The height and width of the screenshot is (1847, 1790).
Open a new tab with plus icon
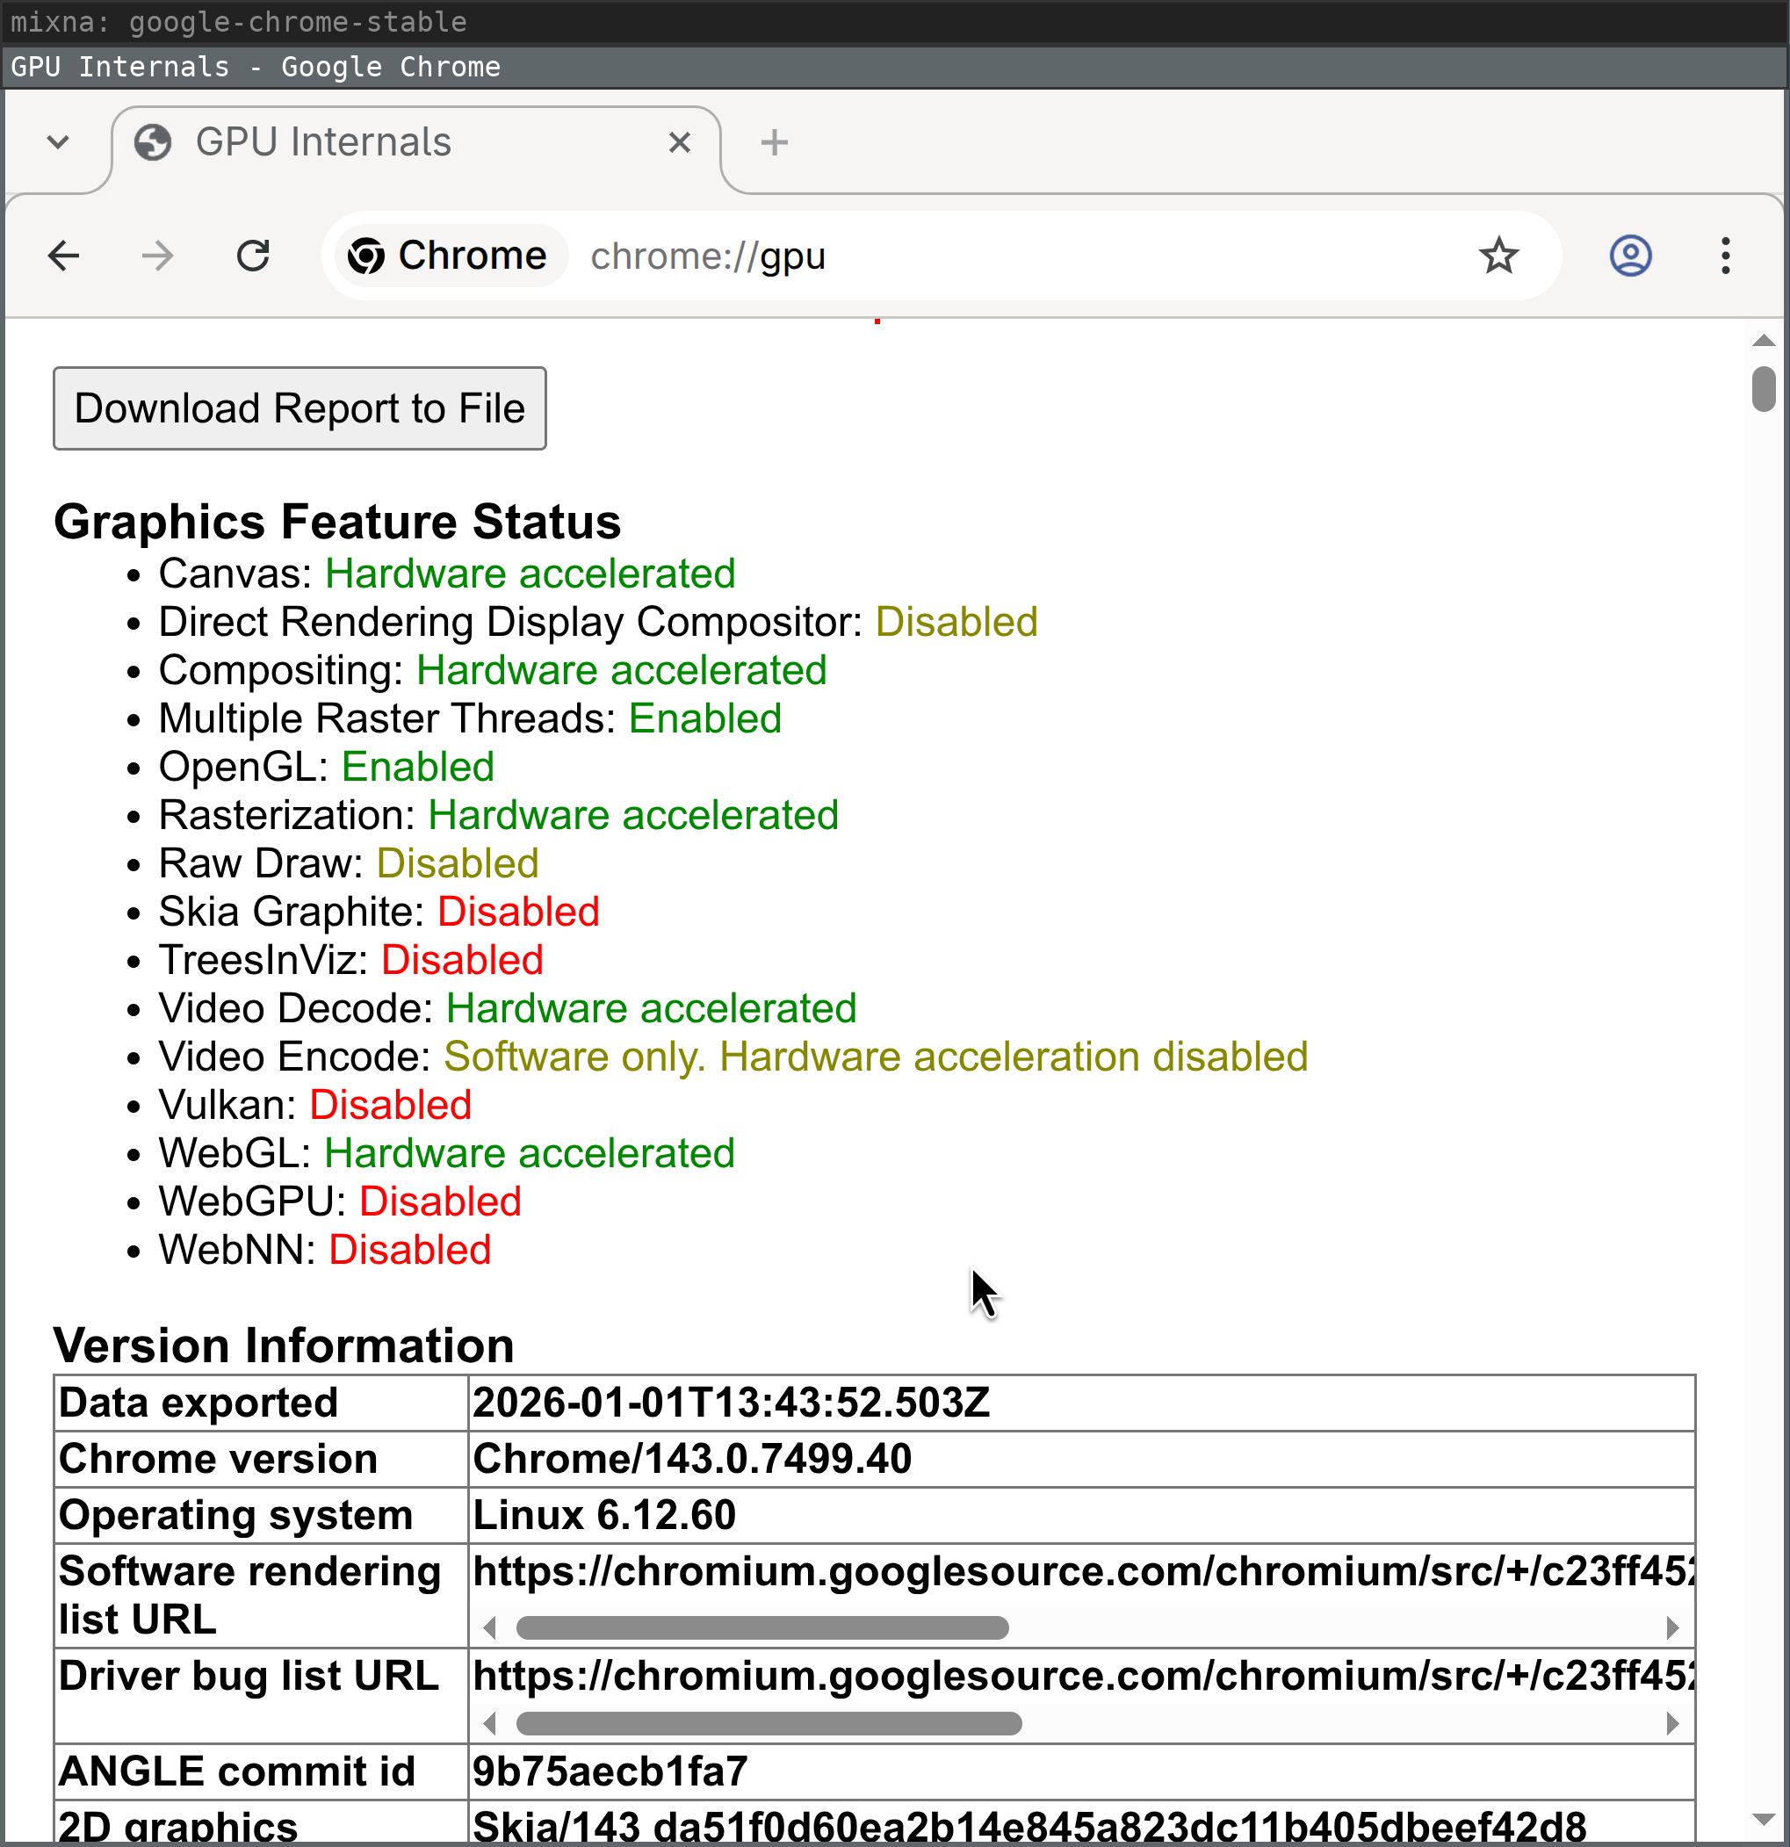click(x=774, y=142)
